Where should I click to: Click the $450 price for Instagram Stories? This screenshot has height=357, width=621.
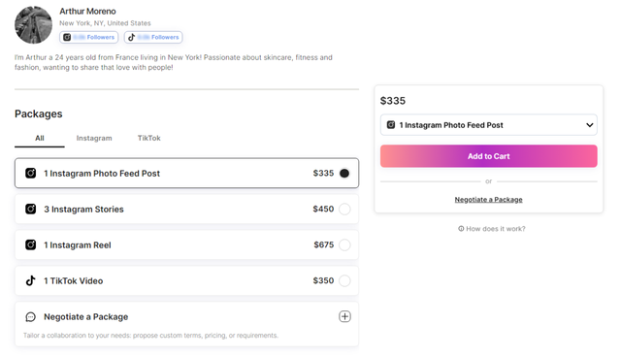coord(323,209)
